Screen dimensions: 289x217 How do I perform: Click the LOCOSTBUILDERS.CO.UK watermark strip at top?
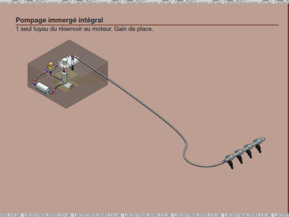coord(144,2)
